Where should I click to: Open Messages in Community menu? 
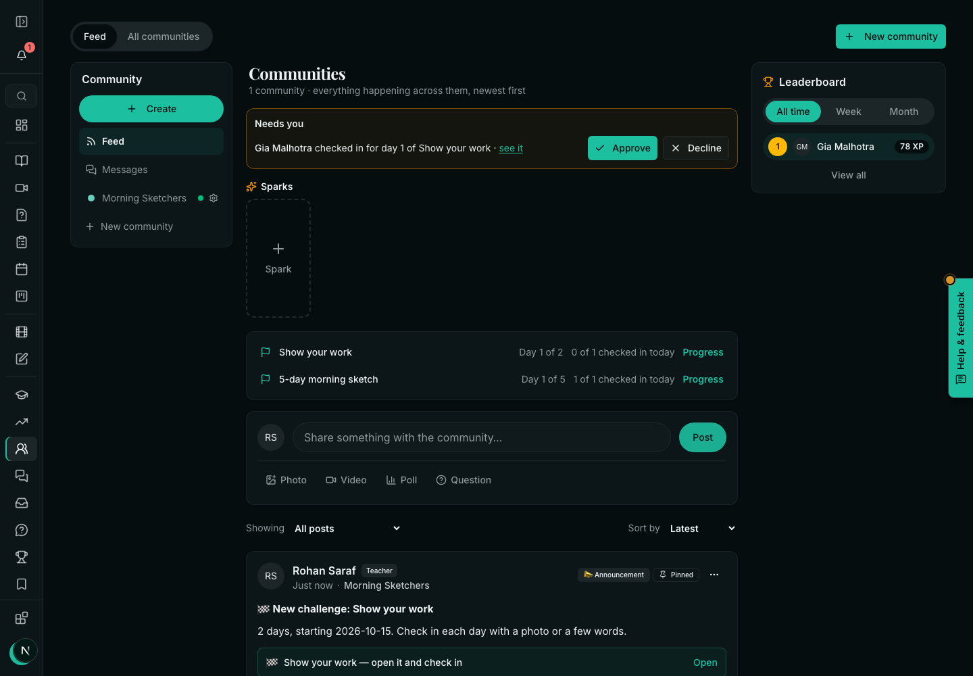coord(151,170)
